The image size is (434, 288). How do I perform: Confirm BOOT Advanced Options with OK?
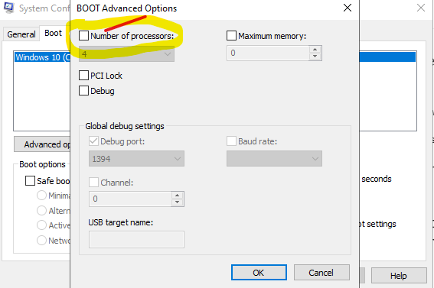(259, 273)
